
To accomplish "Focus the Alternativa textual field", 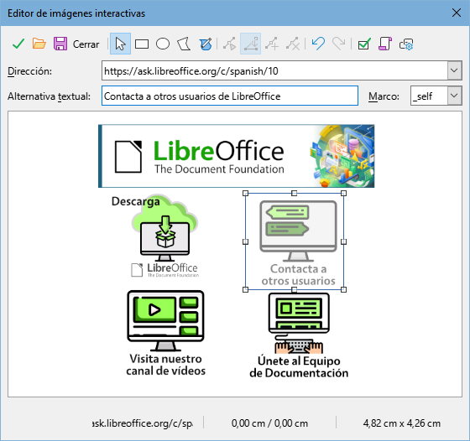I will pos(230,96).
